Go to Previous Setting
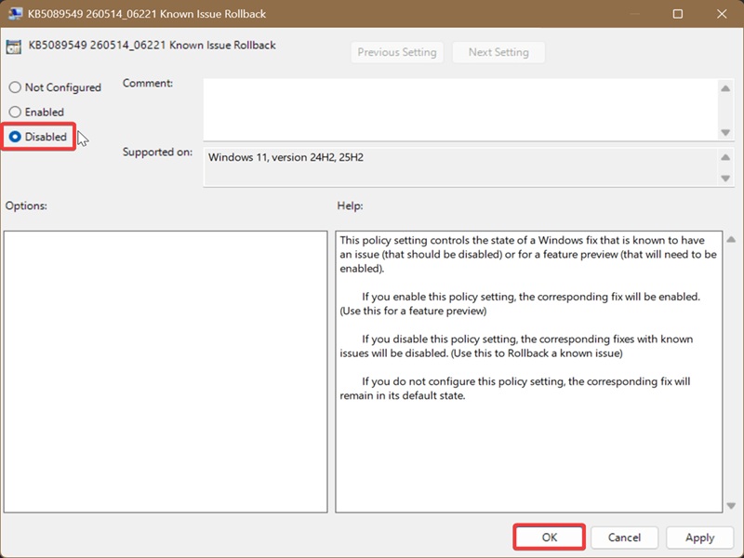Screen dimensions: 744x558 397,52
